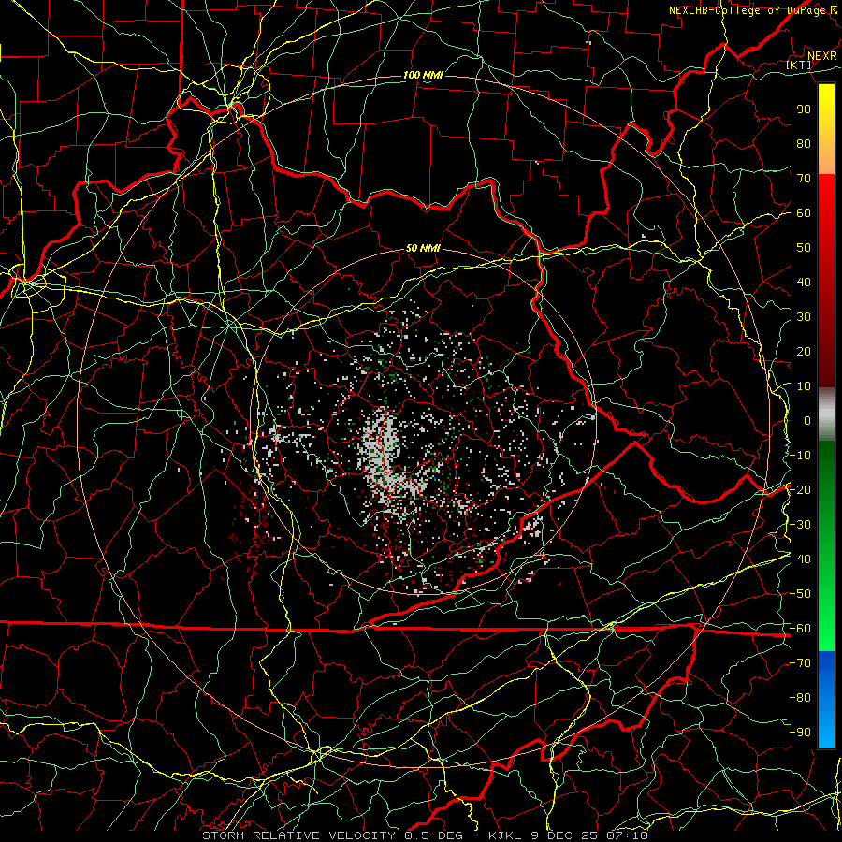Click the gray zero-velocity segment of the color bar
Viewport: 842px width, 842px height.
pyautogui.click(x=826, y=414)
